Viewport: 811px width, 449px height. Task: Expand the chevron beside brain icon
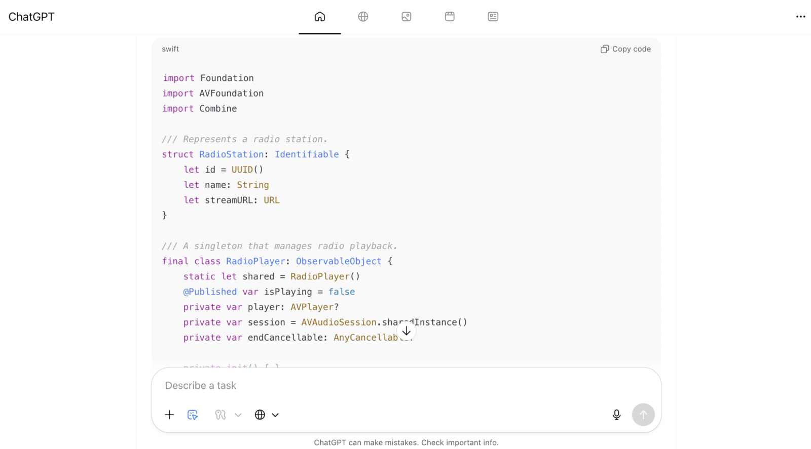coord(238,415)
